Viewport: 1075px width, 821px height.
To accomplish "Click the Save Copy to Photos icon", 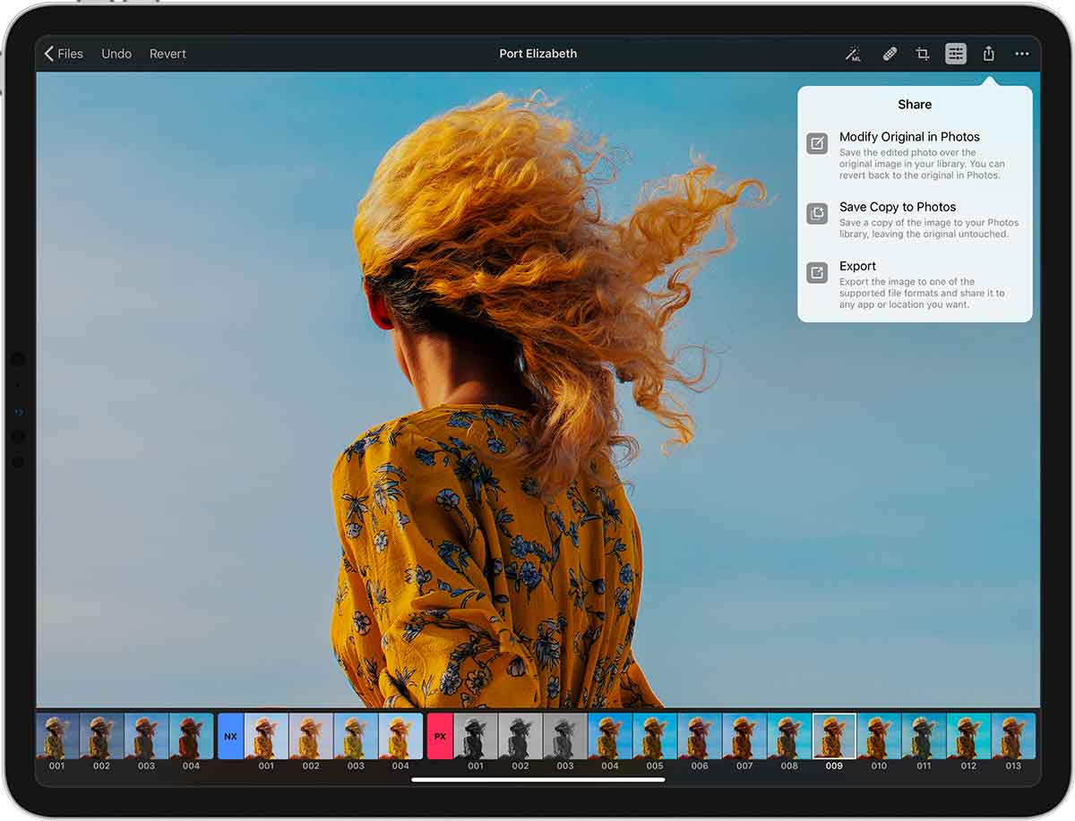I will (817, 213).
